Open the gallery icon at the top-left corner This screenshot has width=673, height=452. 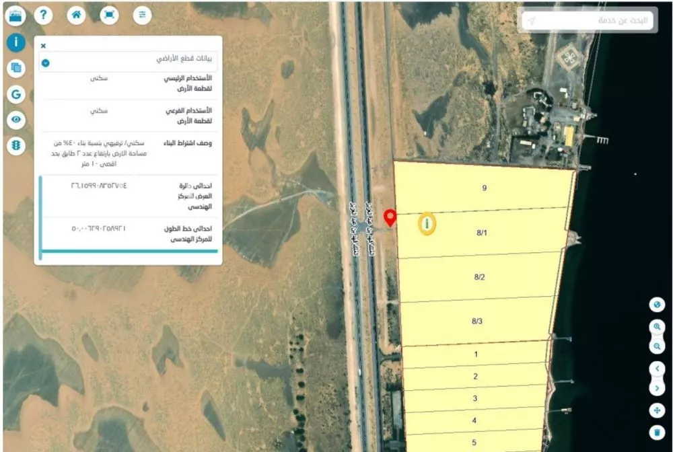coord(15,15)
